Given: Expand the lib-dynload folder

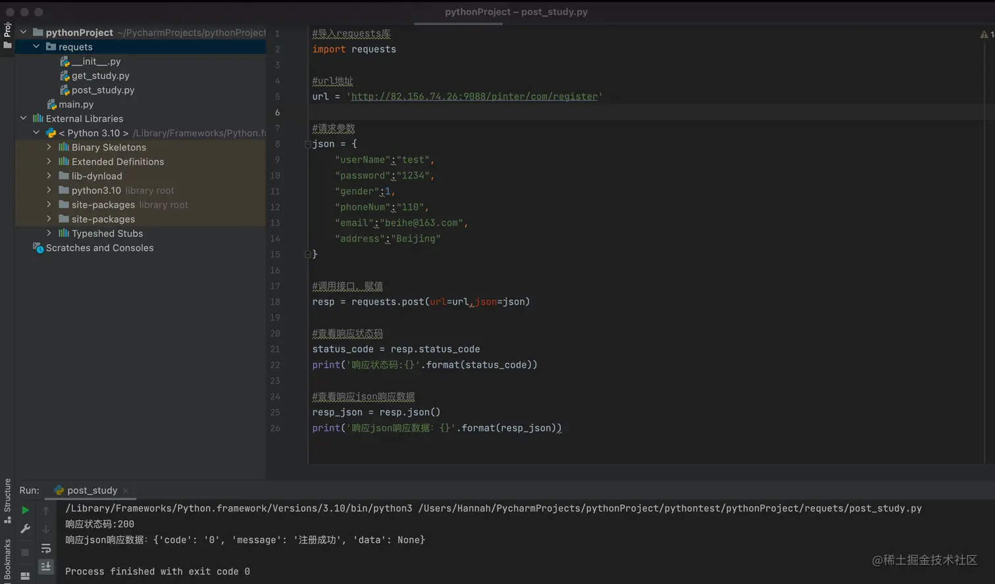Looking at the screenshot, I should 49,176.
